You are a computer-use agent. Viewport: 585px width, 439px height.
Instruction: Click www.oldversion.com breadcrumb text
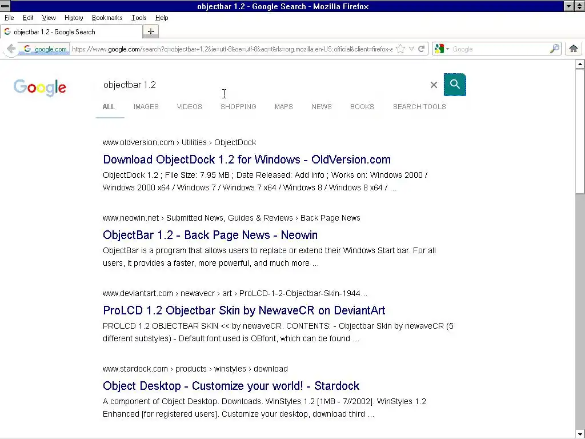tap(138, 142)
